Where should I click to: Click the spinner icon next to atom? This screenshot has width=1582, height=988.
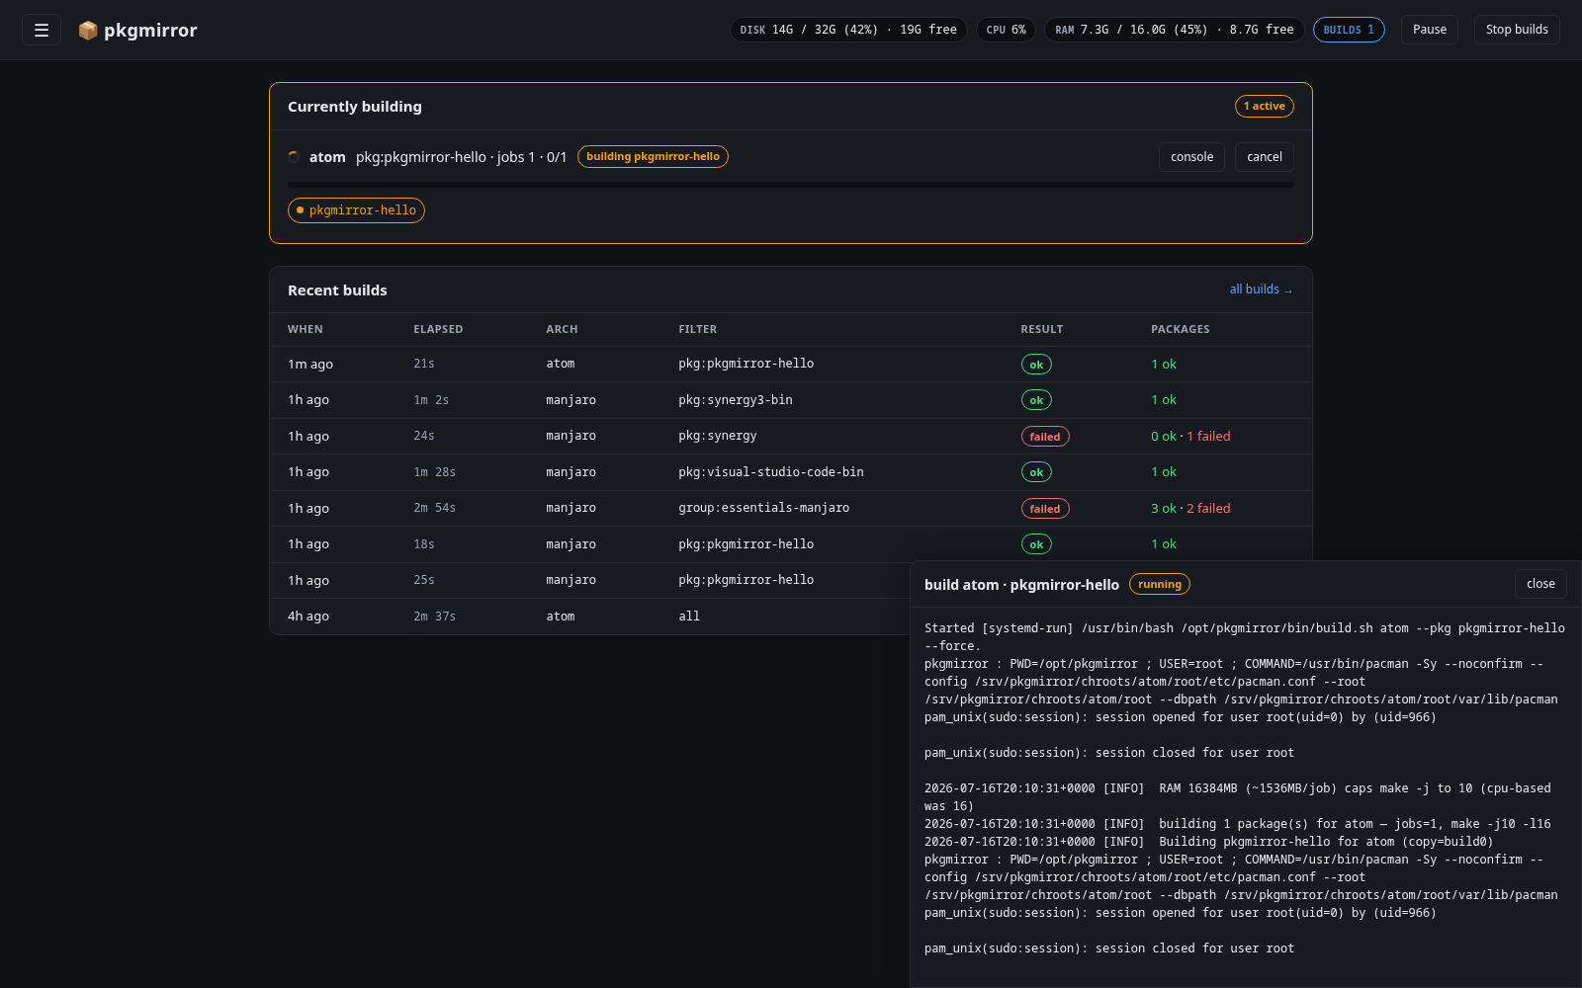click(x=294, y=157)
